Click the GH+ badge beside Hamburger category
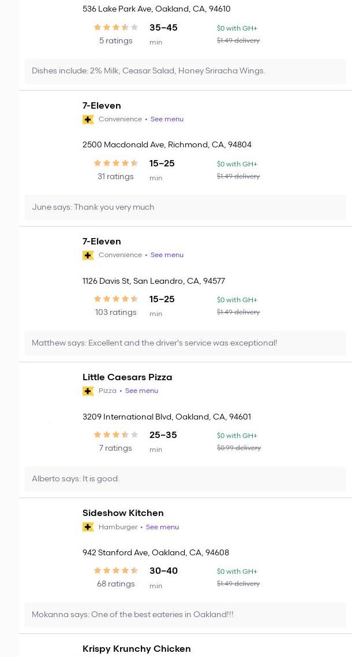The image size is (352, 657). pos(88,527)
